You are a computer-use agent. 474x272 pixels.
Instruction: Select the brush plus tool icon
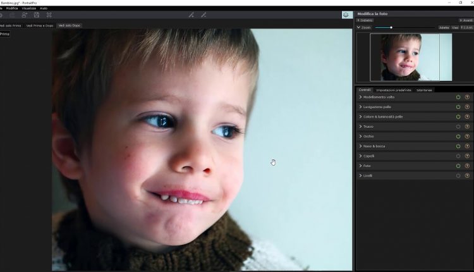pyautogui.click(x=191, y=15)
